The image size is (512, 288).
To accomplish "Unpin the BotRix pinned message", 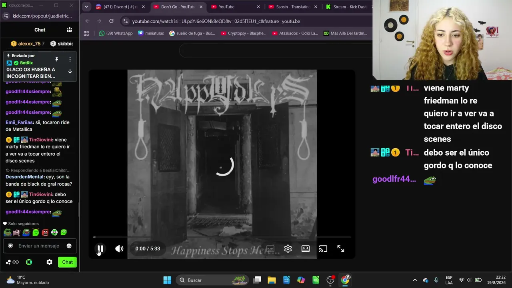I will click(57, 59).
